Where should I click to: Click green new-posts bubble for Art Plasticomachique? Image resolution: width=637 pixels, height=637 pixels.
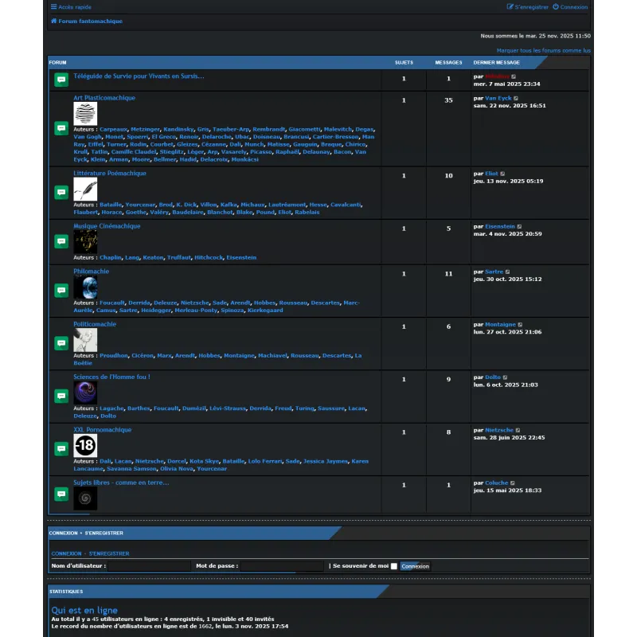[61, 126]
